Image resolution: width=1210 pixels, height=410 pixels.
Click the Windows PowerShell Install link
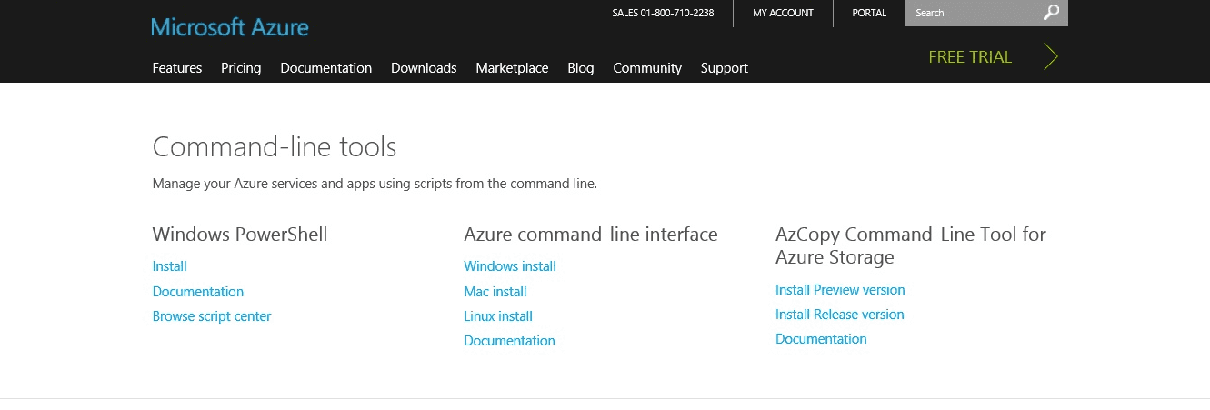click(170, 266)
